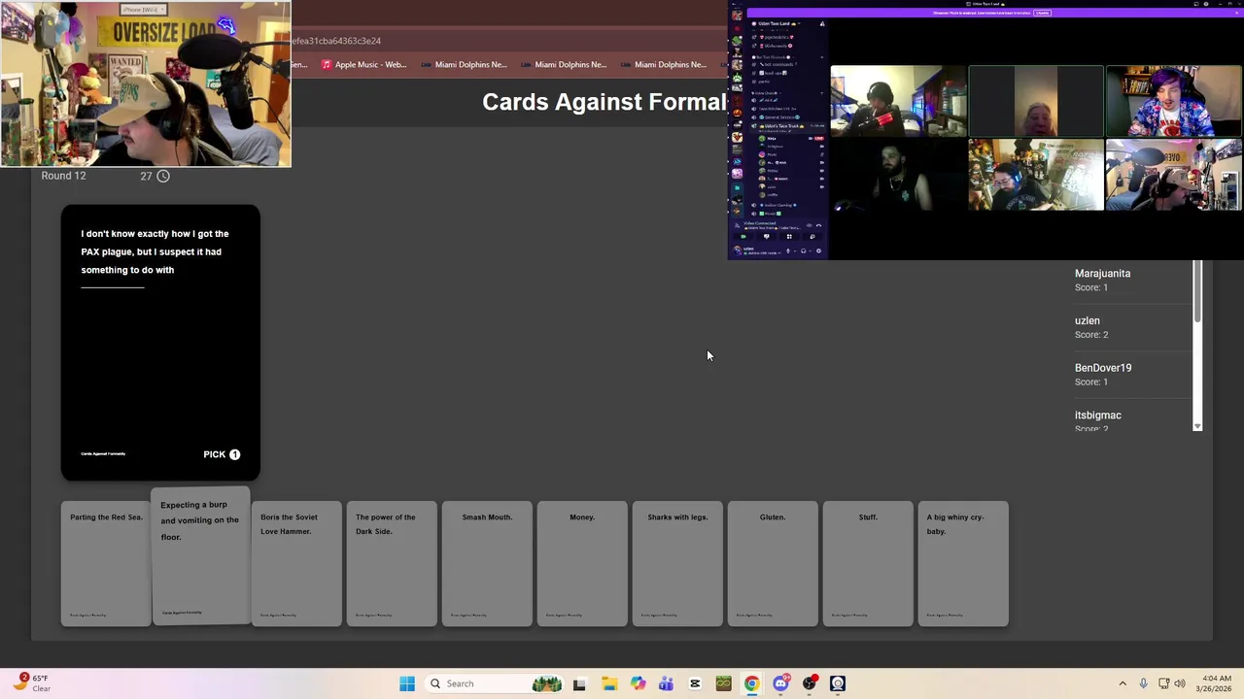Viewport: 1244px width, 699px height.
Task: Click the tray microphone icon
Action: pos(1144,683)
